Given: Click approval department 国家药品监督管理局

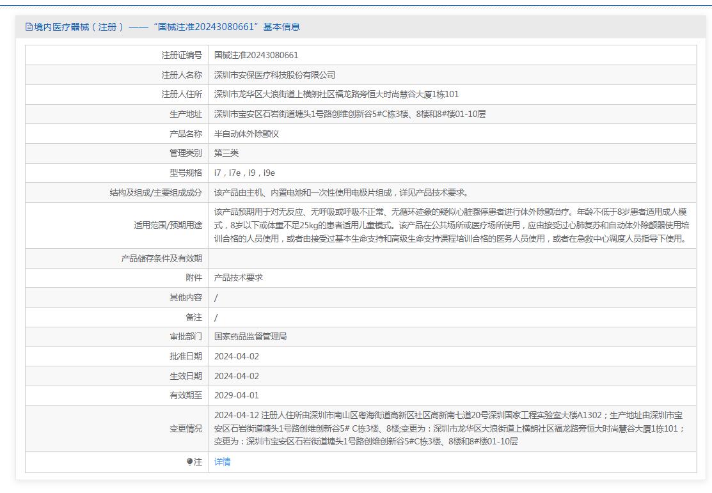Looking at the screenshot, I should click(x=250, y=336).
